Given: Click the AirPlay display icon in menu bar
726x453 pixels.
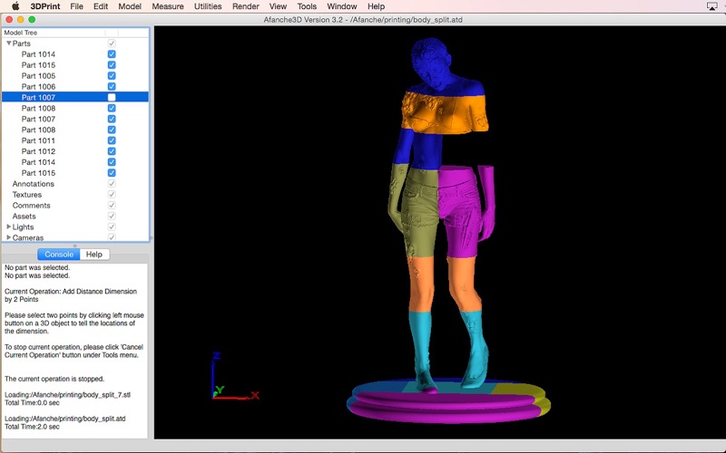Looking at the screenshot, I should pyautogui.click(x=711, y=6).
